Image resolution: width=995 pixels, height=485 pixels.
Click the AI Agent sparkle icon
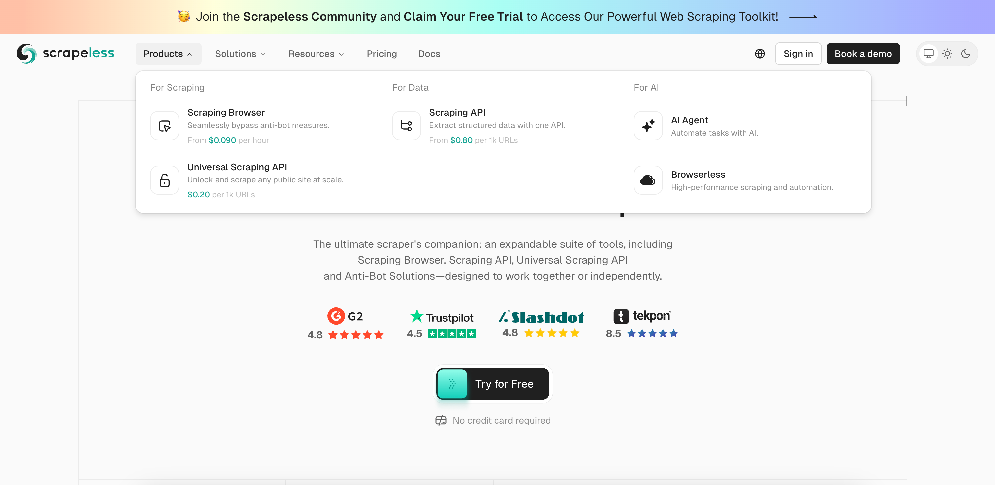click(648, 126)
